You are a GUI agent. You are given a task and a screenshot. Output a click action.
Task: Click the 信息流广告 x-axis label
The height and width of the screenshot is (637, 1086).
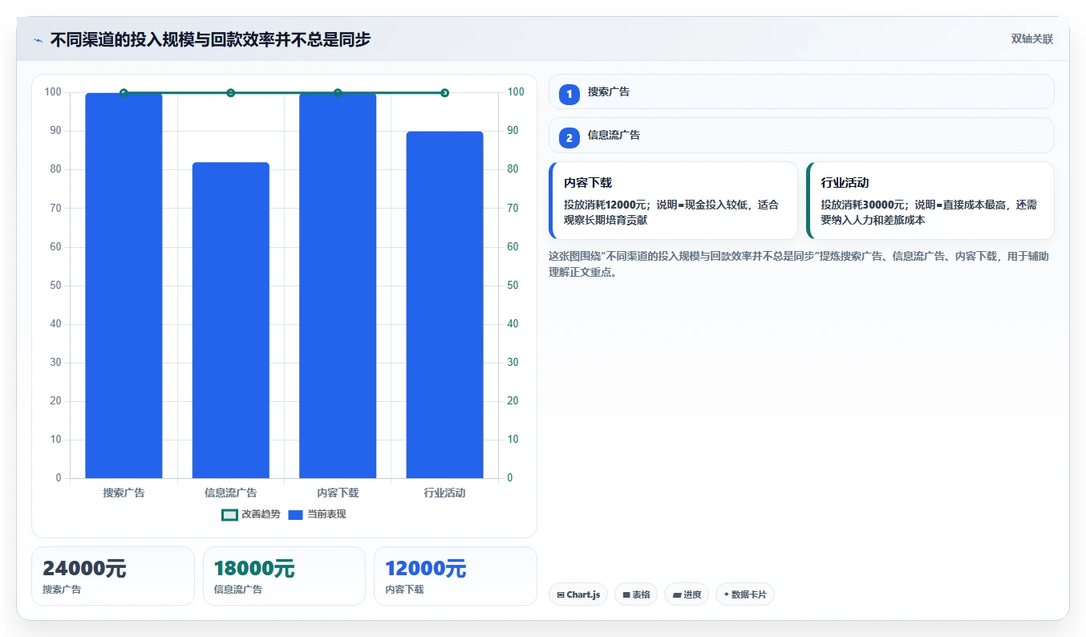[x=231, y=493]
